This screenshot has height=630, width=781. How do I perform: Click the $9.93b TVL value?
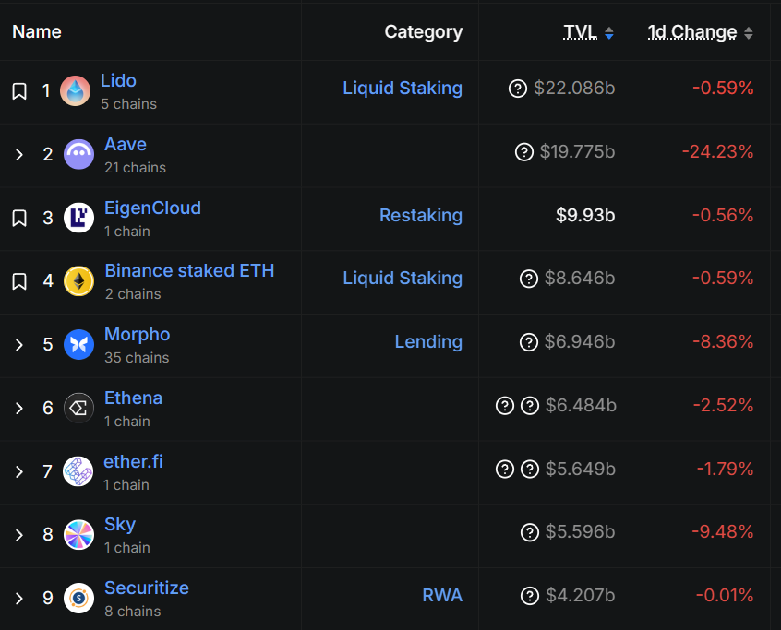[585, 216]
